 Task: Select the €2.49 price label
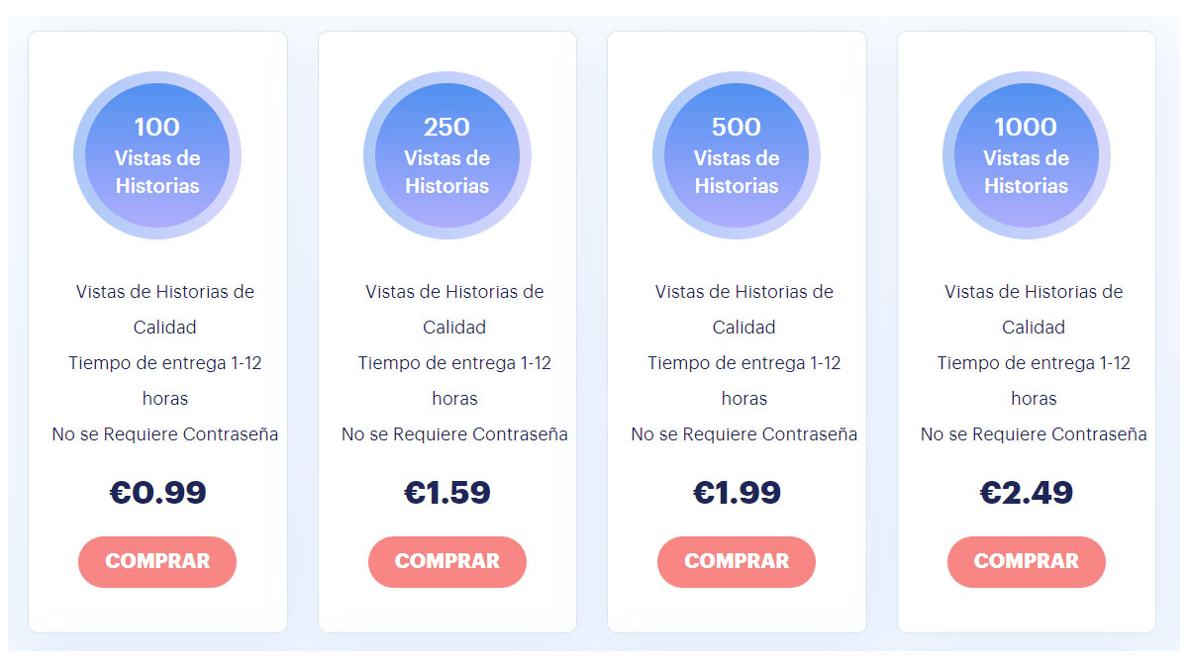point(1026,492)
